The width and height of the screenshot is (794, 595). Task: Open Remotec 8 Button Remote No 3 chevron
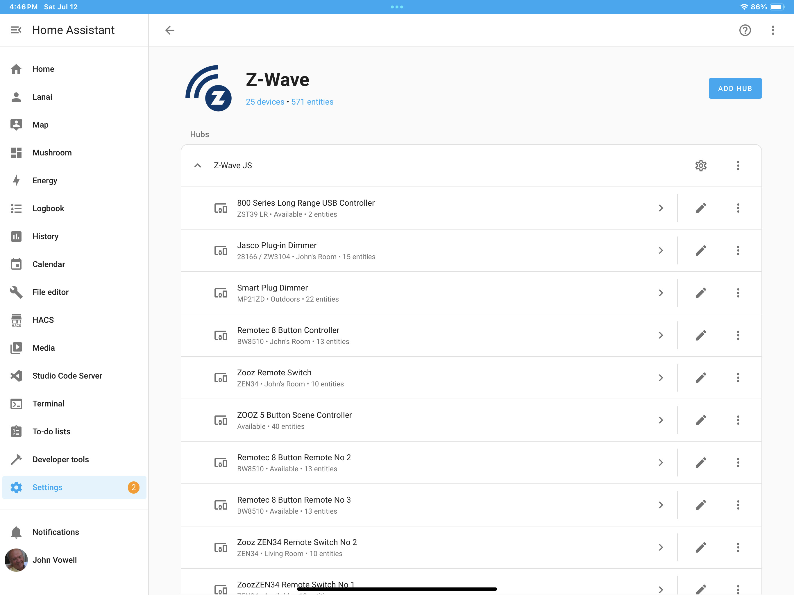point(661,505)
